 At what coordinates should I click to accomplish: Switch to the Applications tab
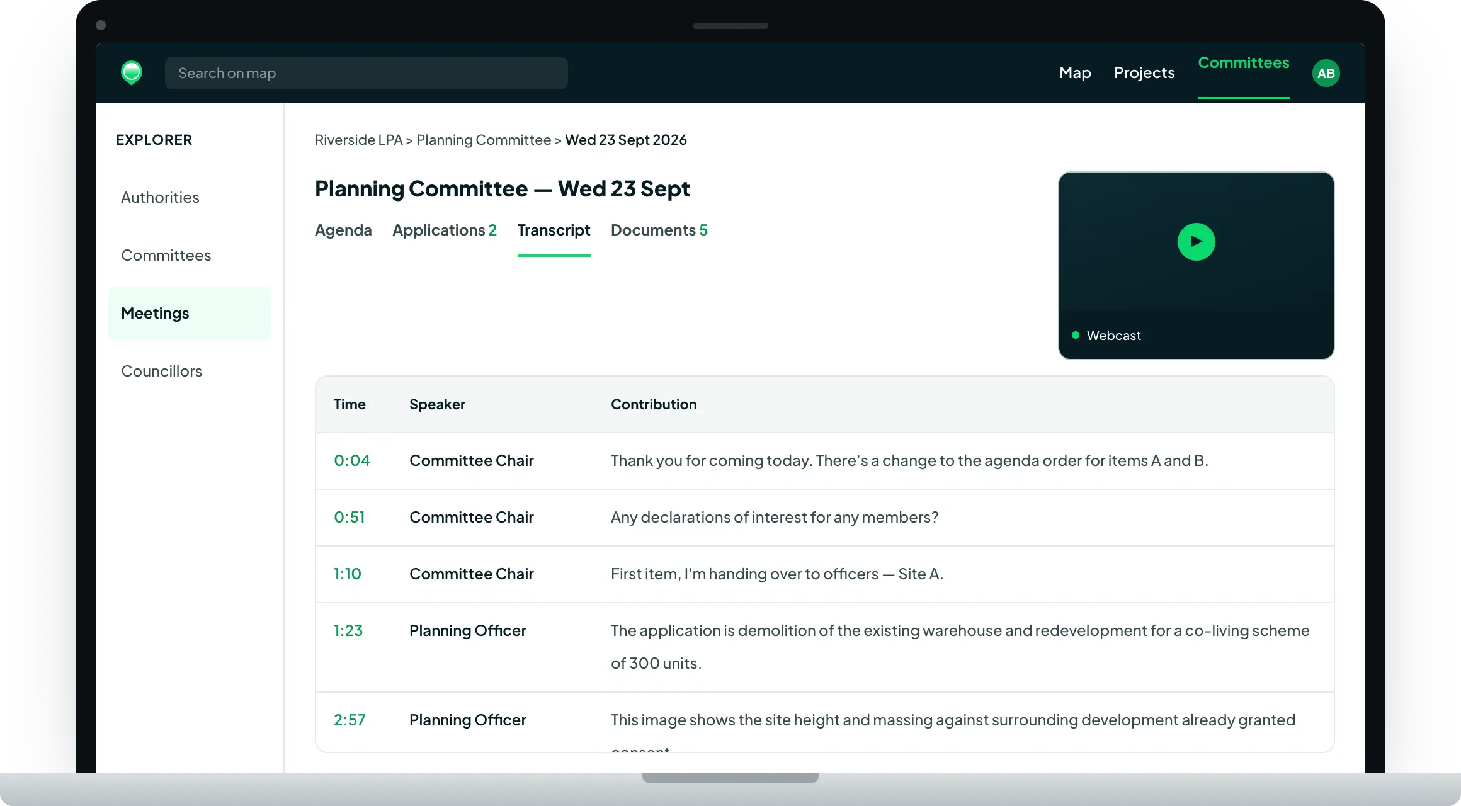point(445,230)
